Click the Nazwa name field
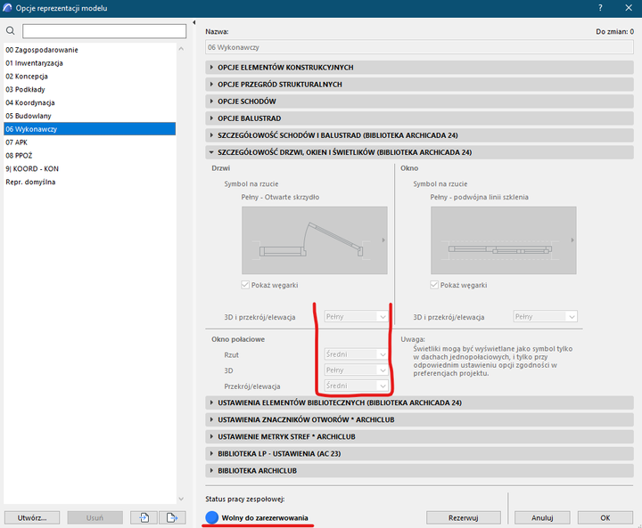642x528 pixels. [419, 47]
